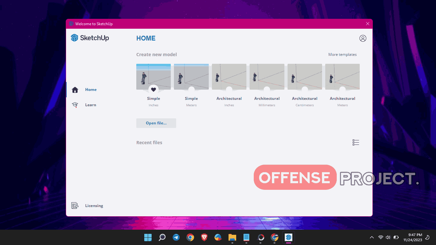This screenshot has width=436, height=245.
Task: Close the Welcome to SketchUp window
Action: [x=368, y=24]
